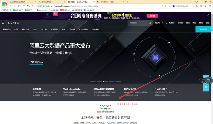Viewport: 213px width, 124px height.
Task: Open the 数据智能 nav menu
Action: point(54,29)
